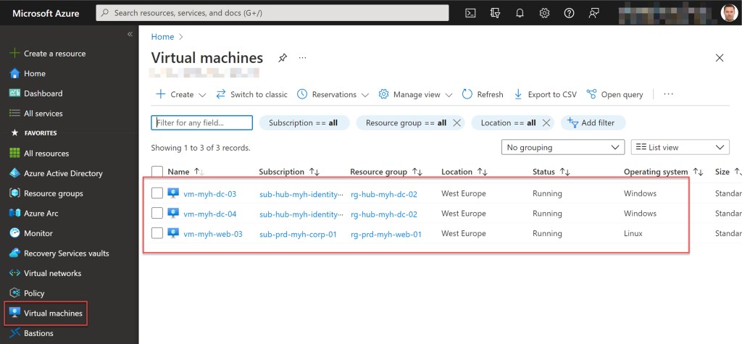Expand the List view dropdown
This screenshot has height=344, width=742.
click(680, 147)
